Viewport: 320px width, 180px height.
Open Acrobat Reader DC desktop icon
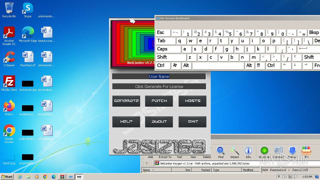[9, 36]
